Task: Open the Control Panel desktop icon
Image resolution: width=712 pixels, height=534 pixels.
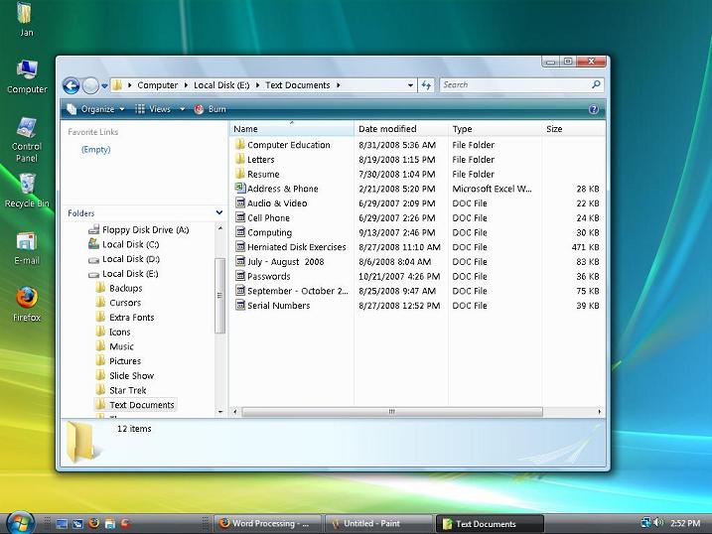Action: (27, 129)
